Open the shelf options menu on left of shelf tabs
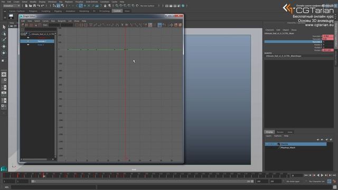This screenshot has height=190, width=338. pos(5,11)
